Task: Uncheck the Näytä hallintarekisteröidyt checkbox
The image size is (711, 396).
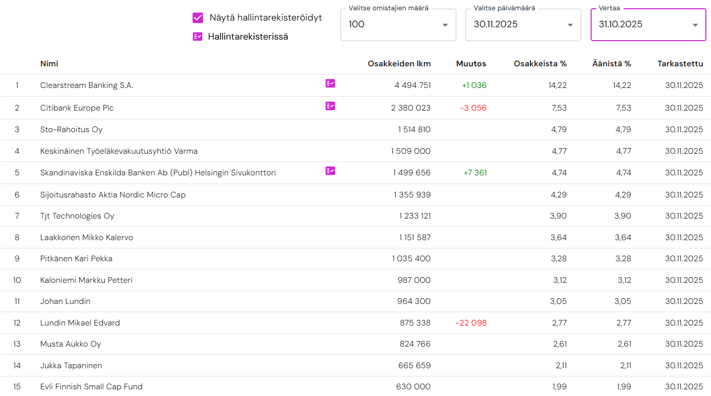Action: pos(198,18)
